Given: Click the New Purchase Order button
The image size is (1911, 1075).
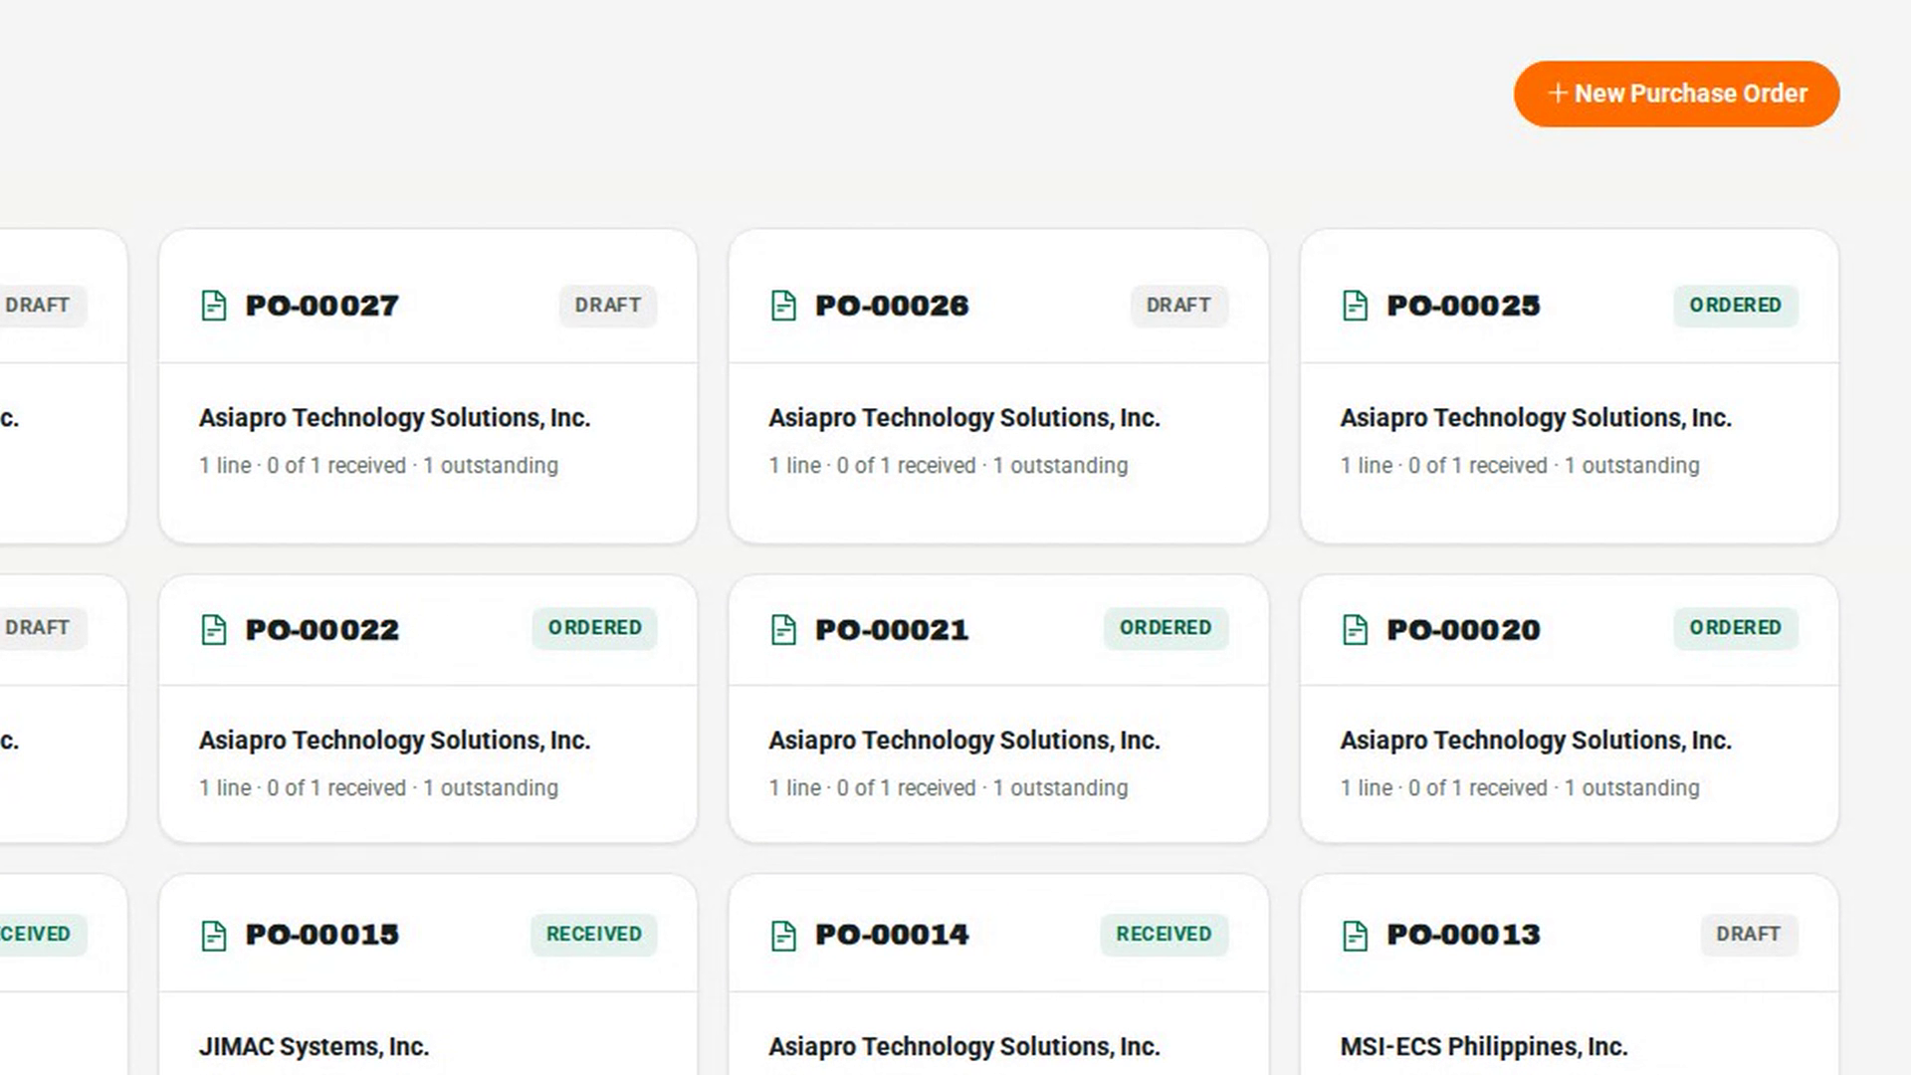Looking at the screenshot, I should [x=1676, y=94].
